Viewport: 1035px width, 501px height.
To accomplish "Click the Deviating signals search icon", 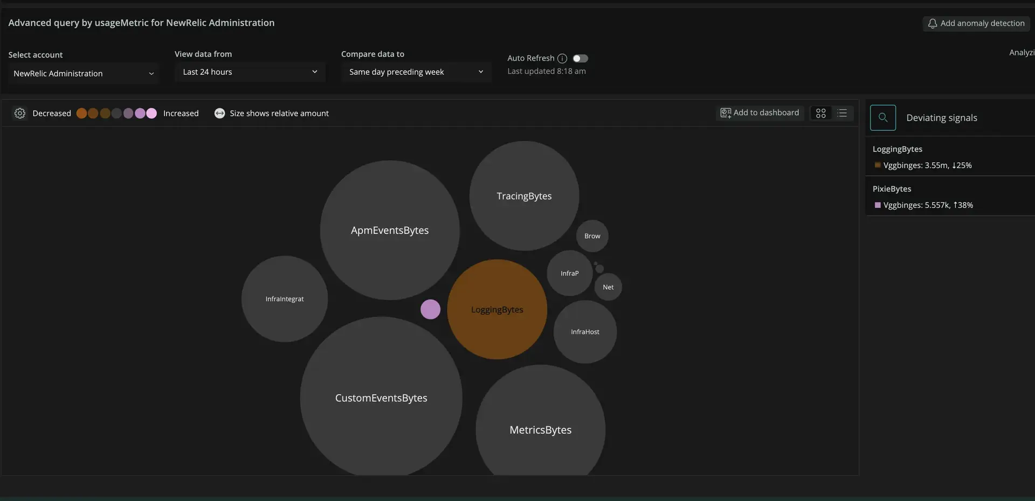I will tap(882, 117).
